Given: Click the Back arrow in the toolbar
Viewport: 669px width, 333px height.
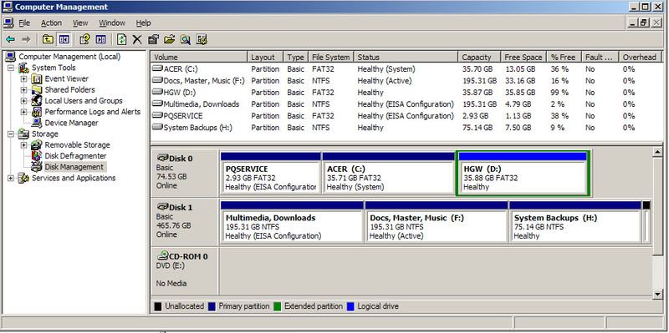Looking at the screenshot, I should [11, 39].
